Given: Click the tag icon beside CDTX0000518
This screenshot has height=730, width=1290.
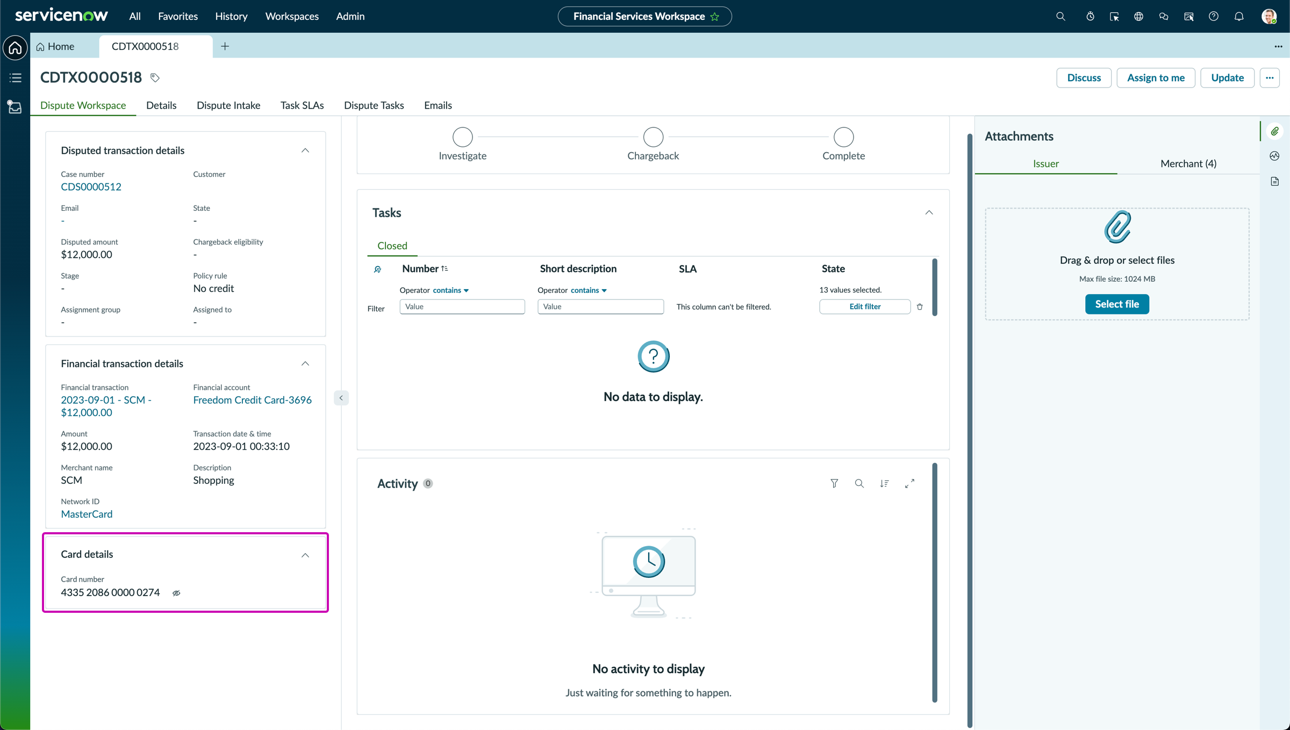Looking at the screenshot, I should tap(155, 78).
